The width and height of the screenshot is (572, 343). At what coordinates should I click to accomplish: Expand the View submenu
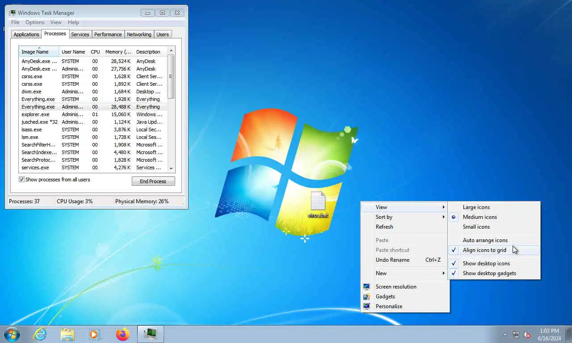click(x=404, y=207)
